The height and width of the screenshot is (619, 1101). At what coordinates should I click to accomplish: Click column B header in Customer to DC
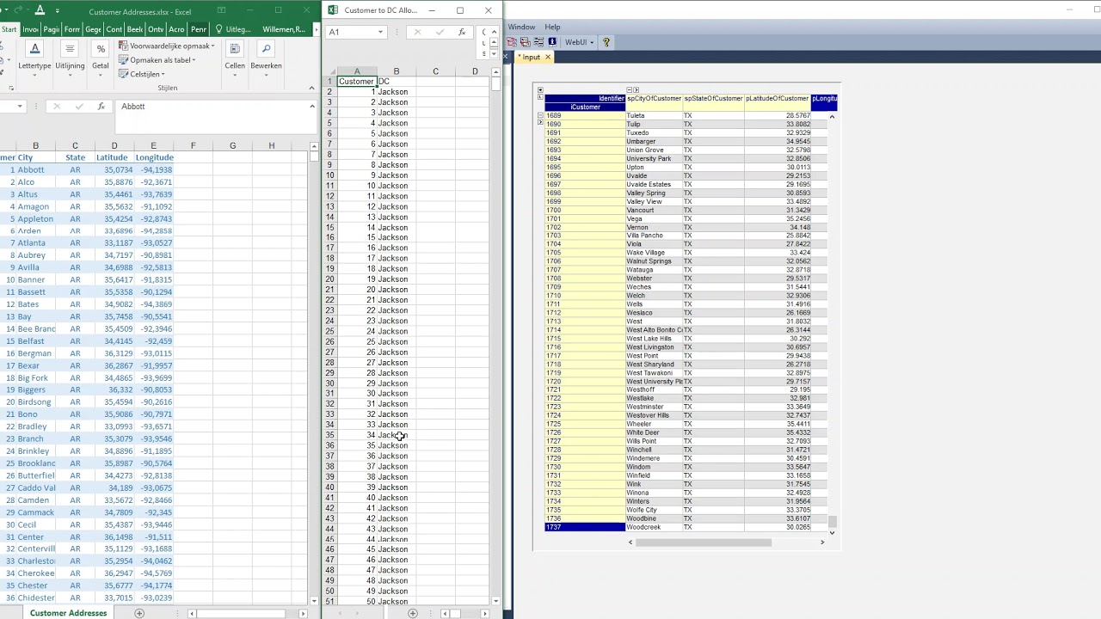pos(396,71)
